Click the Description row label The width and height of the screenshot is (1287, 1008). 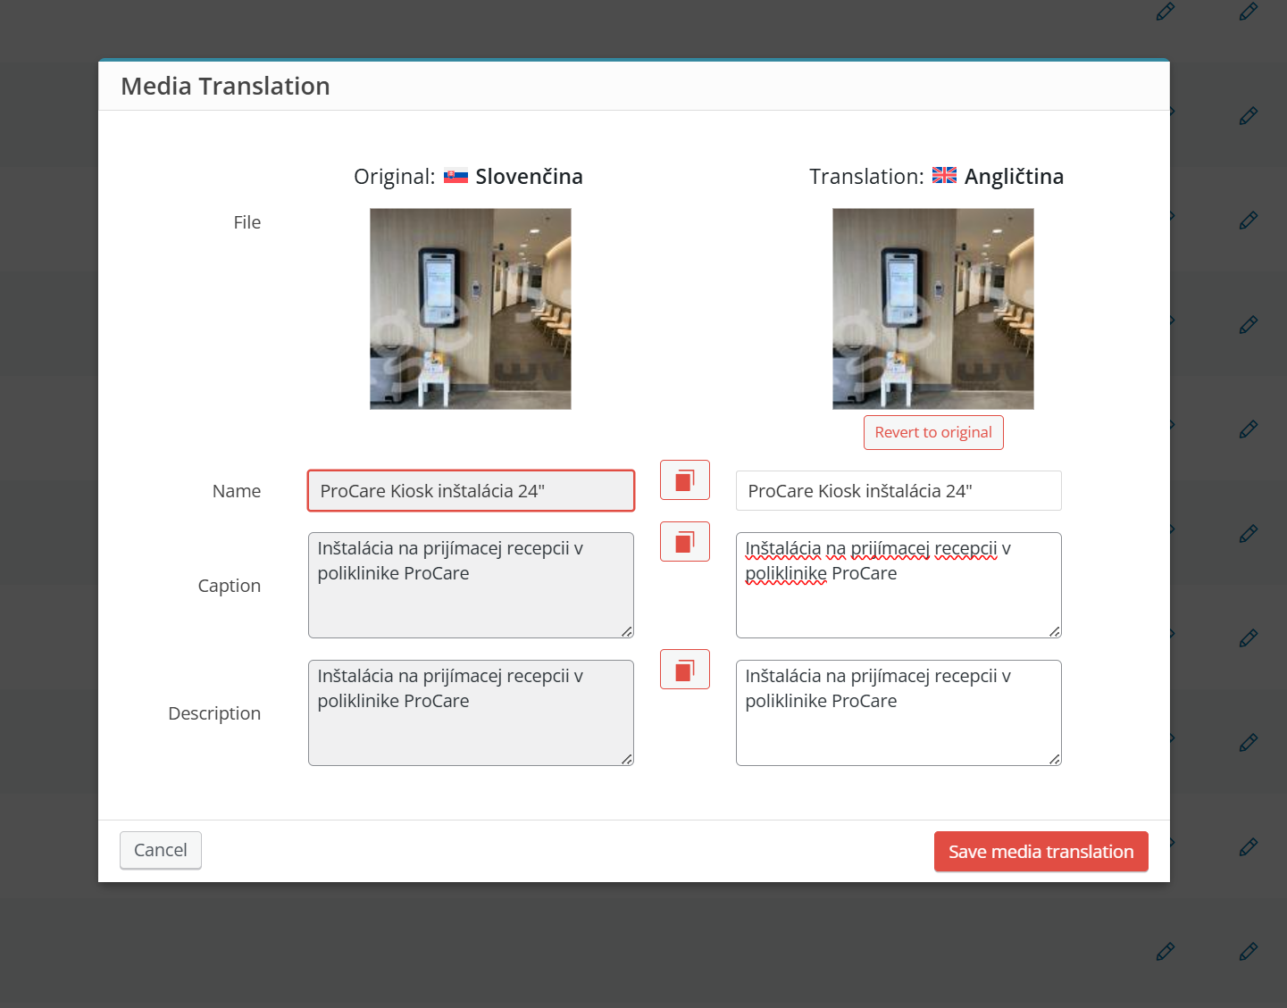(214, 713)
